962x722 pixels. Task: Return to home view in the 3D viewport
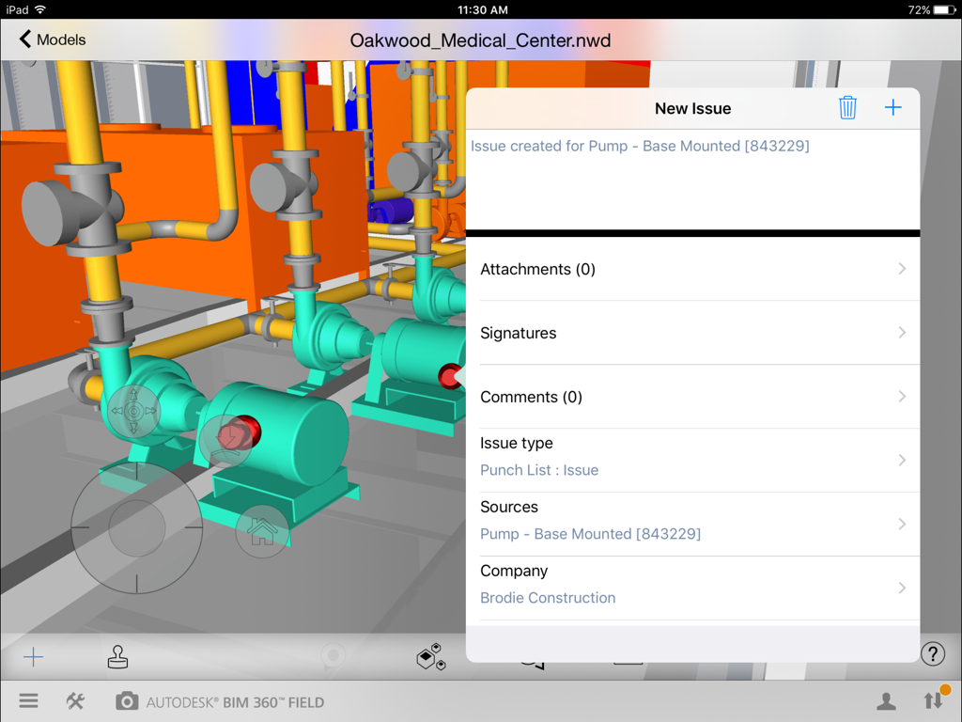coord(262,532)
